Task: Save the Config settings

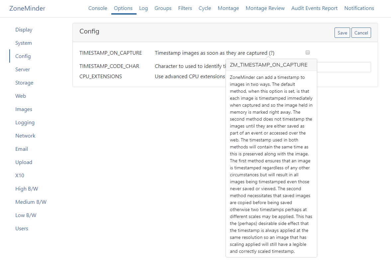Action: pyautogui.click(x=342, y=33)
